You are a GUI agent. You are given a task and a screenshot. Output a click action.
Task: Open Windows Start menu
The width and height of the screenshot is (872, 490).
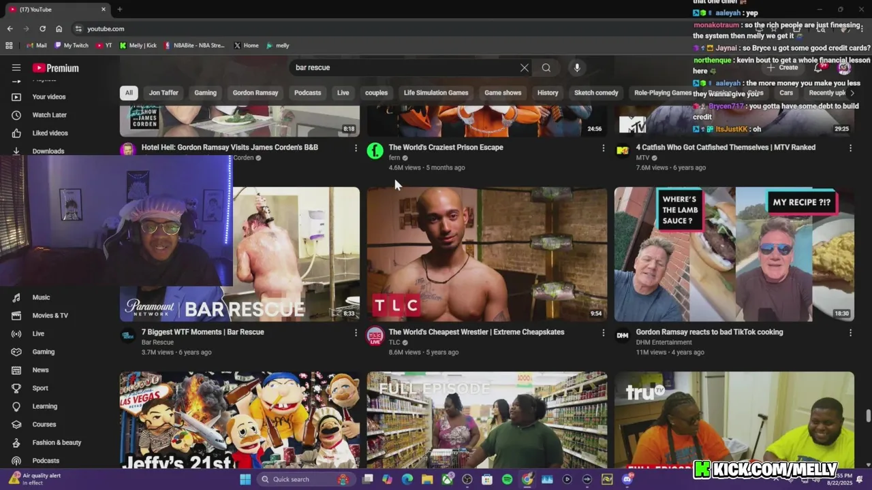[245, 479]
